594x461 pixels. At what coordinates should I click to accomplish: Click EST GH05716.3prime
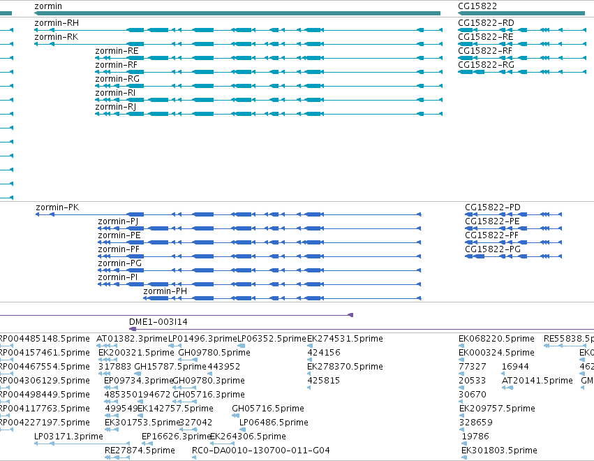[x=209, y=395]
